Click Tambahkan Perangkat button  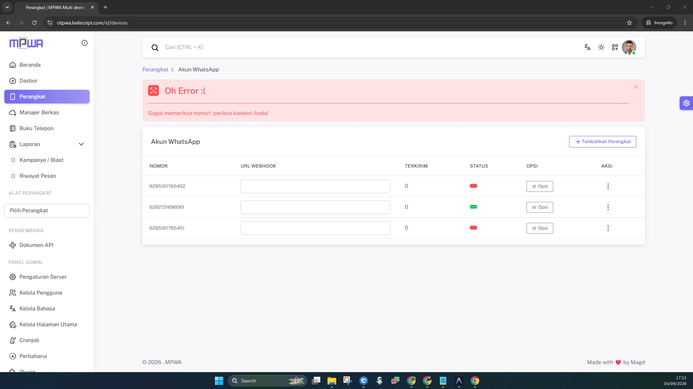(x=603, y=142)
